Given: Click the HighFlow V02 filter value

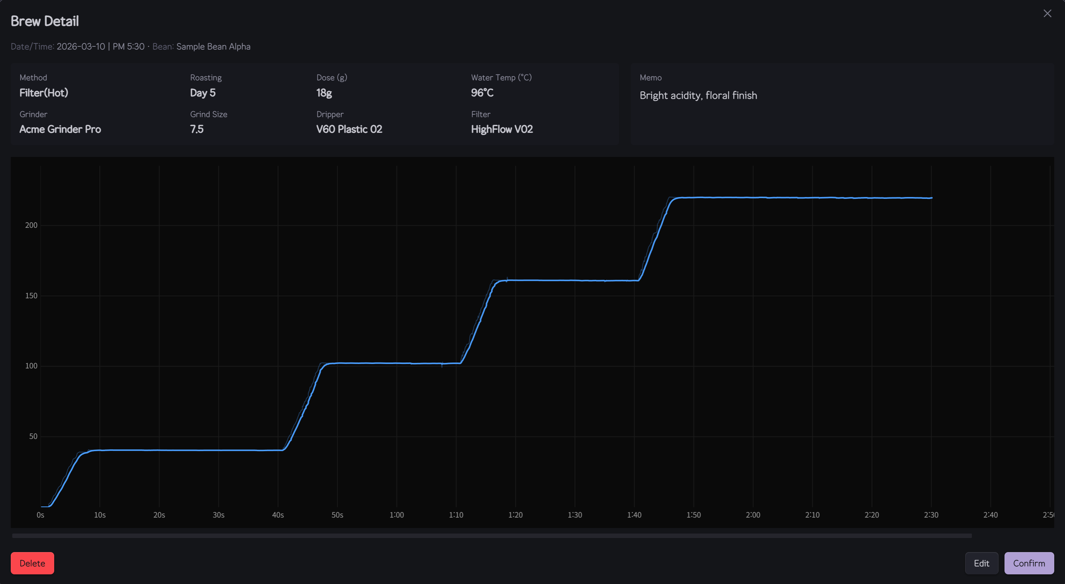Looking at the screenshot, I should point(501,129).
